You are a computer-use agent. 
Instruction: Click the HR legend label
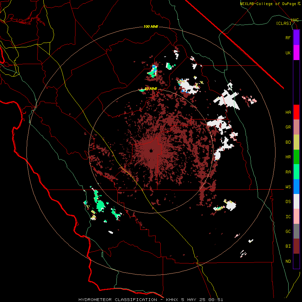288,157
